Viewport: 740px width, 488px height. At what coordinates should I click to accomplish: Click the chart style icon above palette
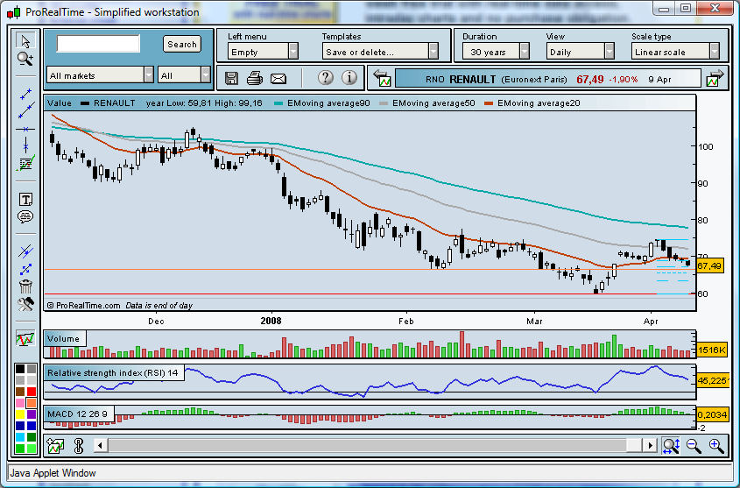[x=25, y=338]
